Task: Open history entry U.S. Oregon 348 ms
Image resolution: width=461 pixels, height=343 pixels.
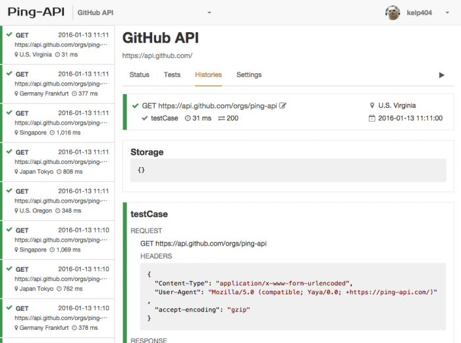Action: click(x=59, y=201)
